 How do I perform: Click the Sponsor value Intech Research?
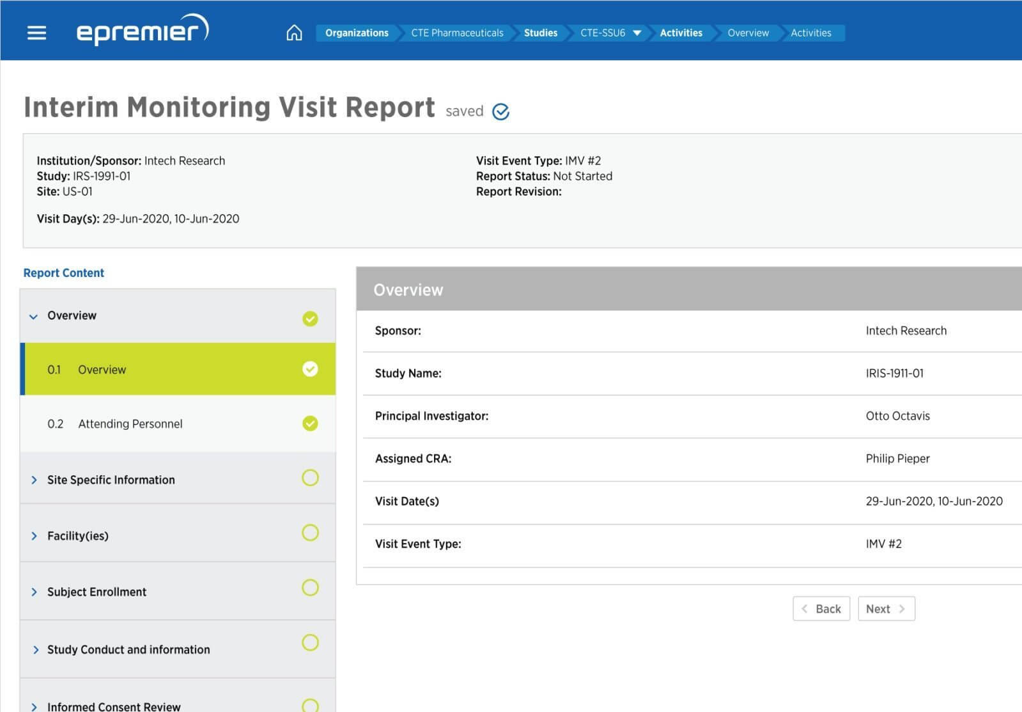[906, 331]
